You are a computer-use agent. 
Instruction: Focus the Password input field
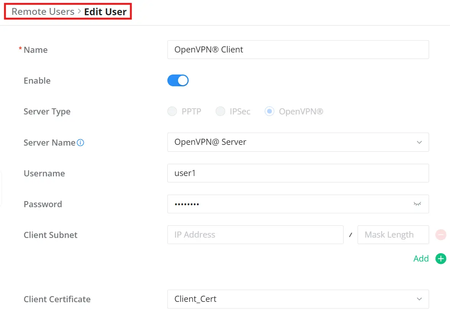298,204
